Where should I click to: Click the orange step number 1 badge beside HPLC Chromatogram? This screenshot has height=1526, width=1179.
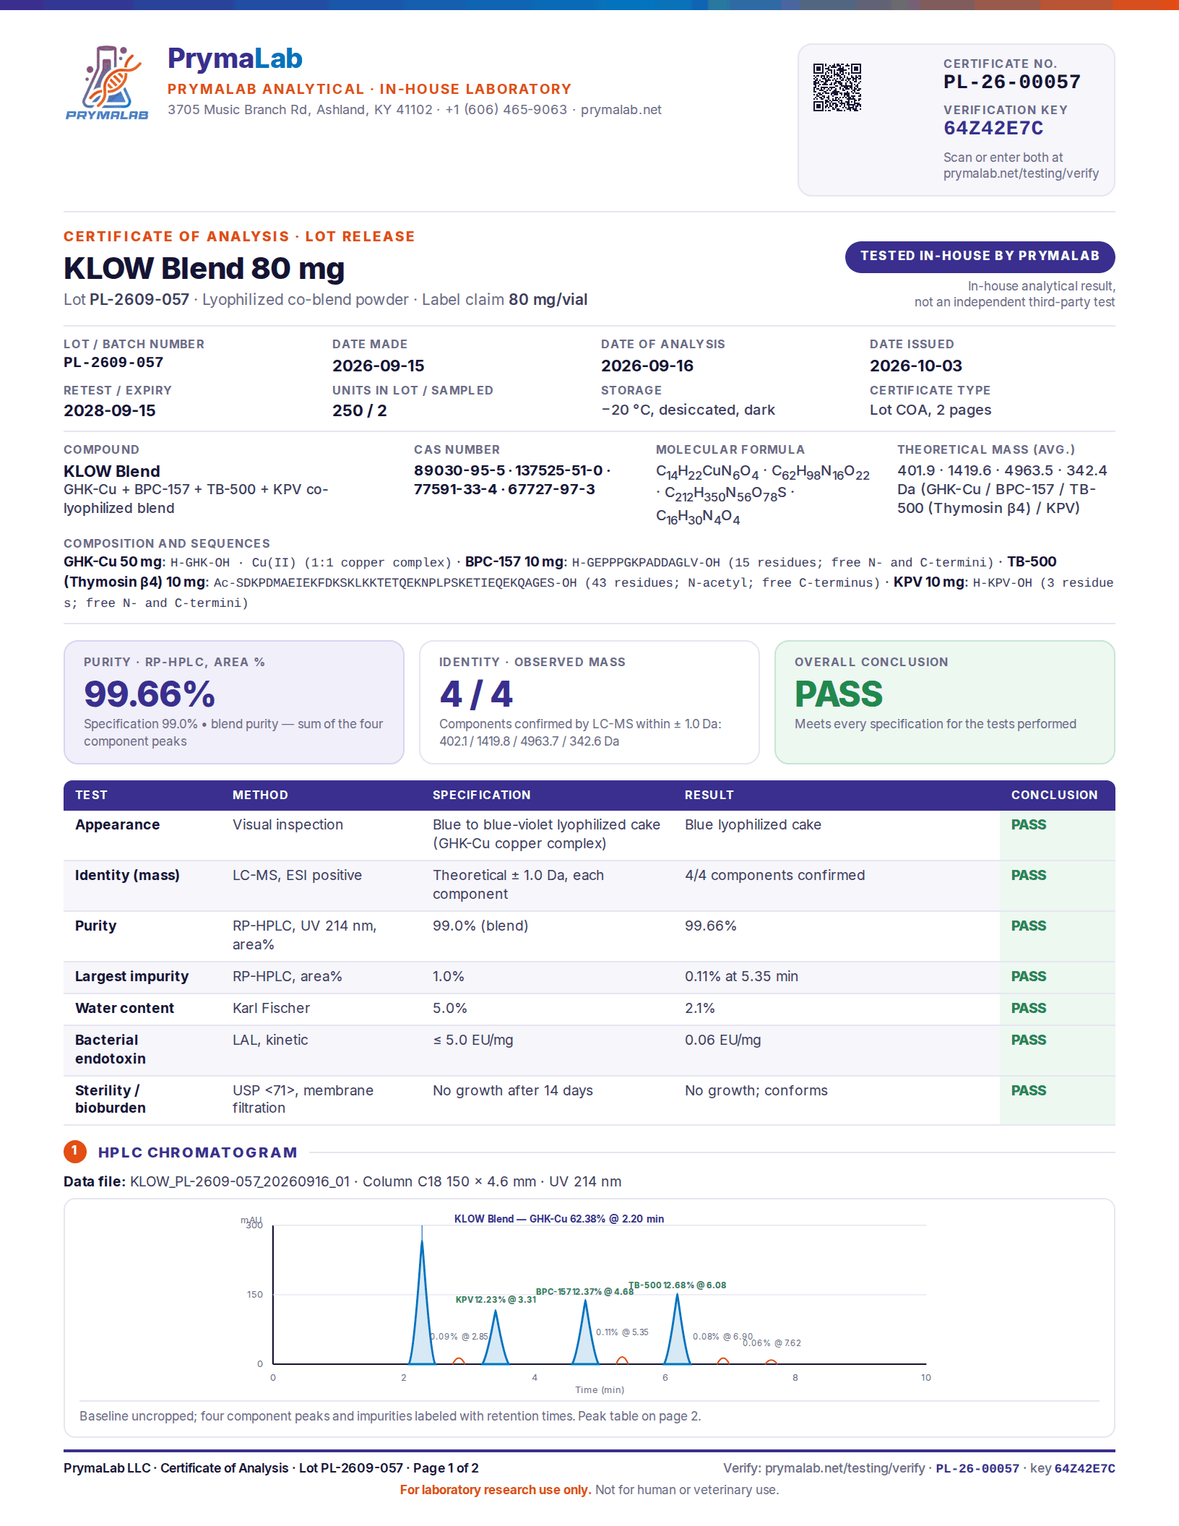pos(75,1152)
